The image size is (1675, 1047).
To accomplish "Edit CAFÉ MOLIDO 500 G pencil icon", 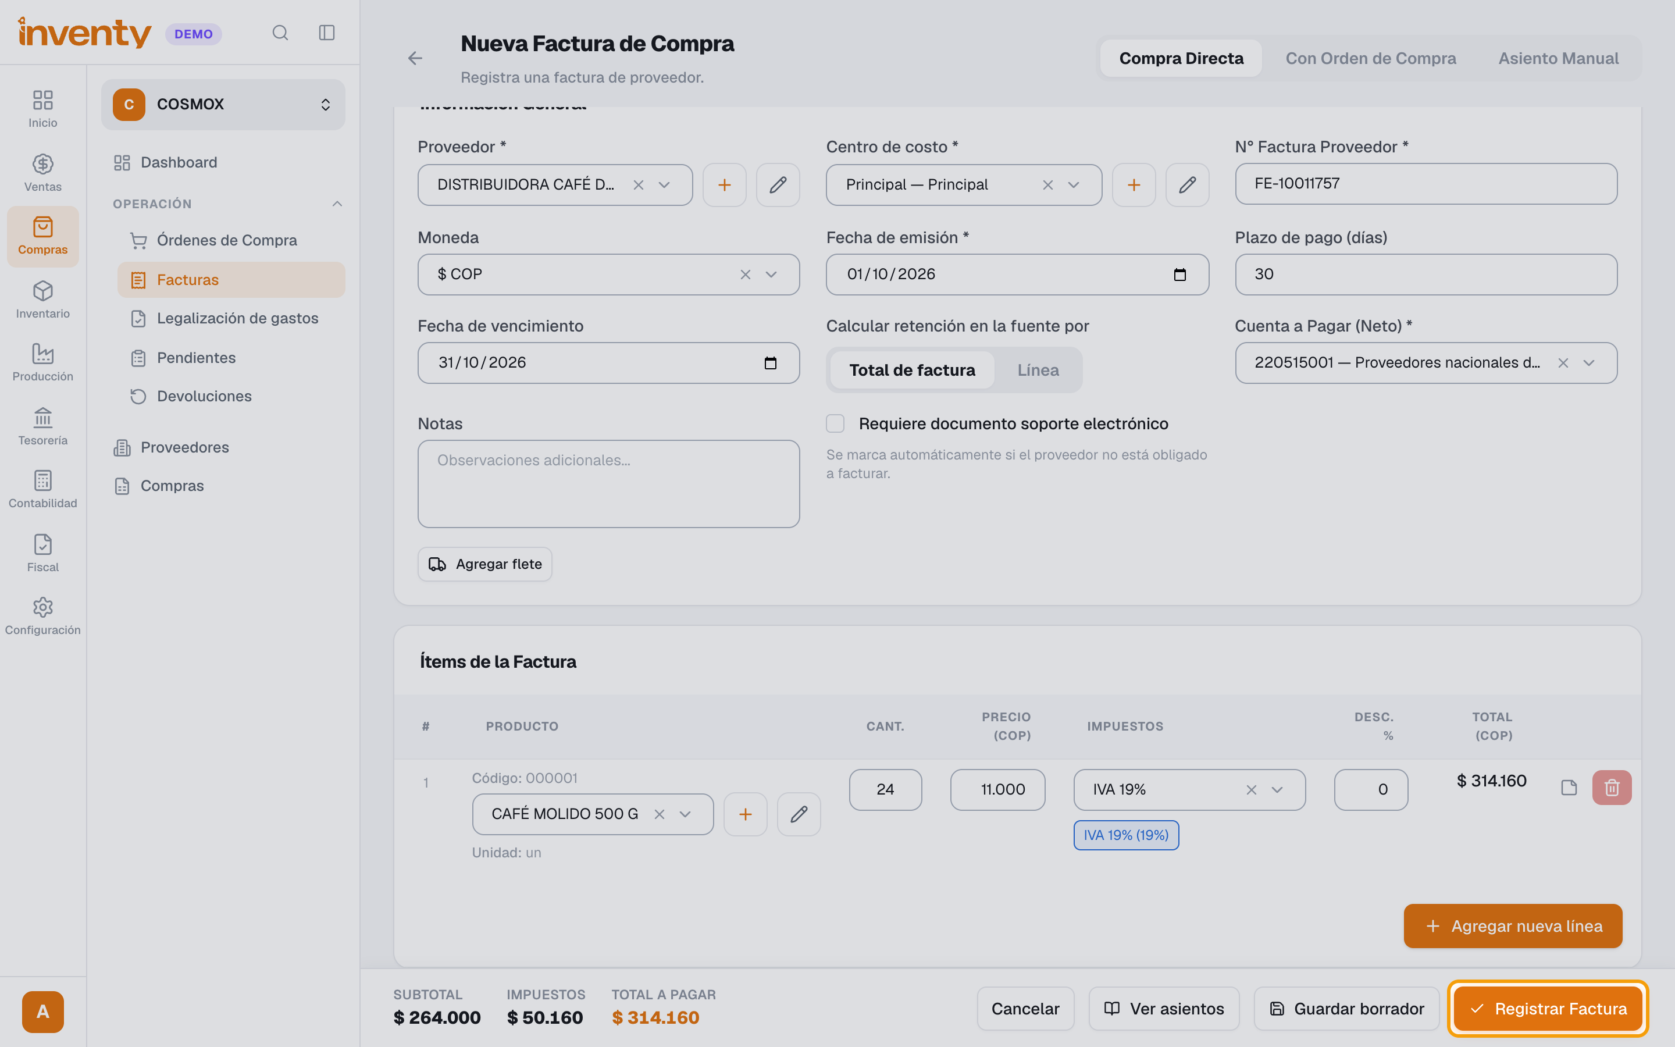I will (x=799, y=814).
